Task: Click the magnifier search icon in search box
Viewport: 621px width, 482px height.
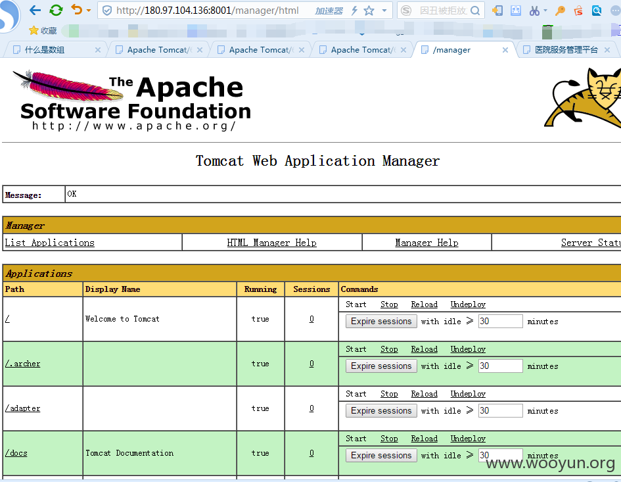Action: [475, 11]
